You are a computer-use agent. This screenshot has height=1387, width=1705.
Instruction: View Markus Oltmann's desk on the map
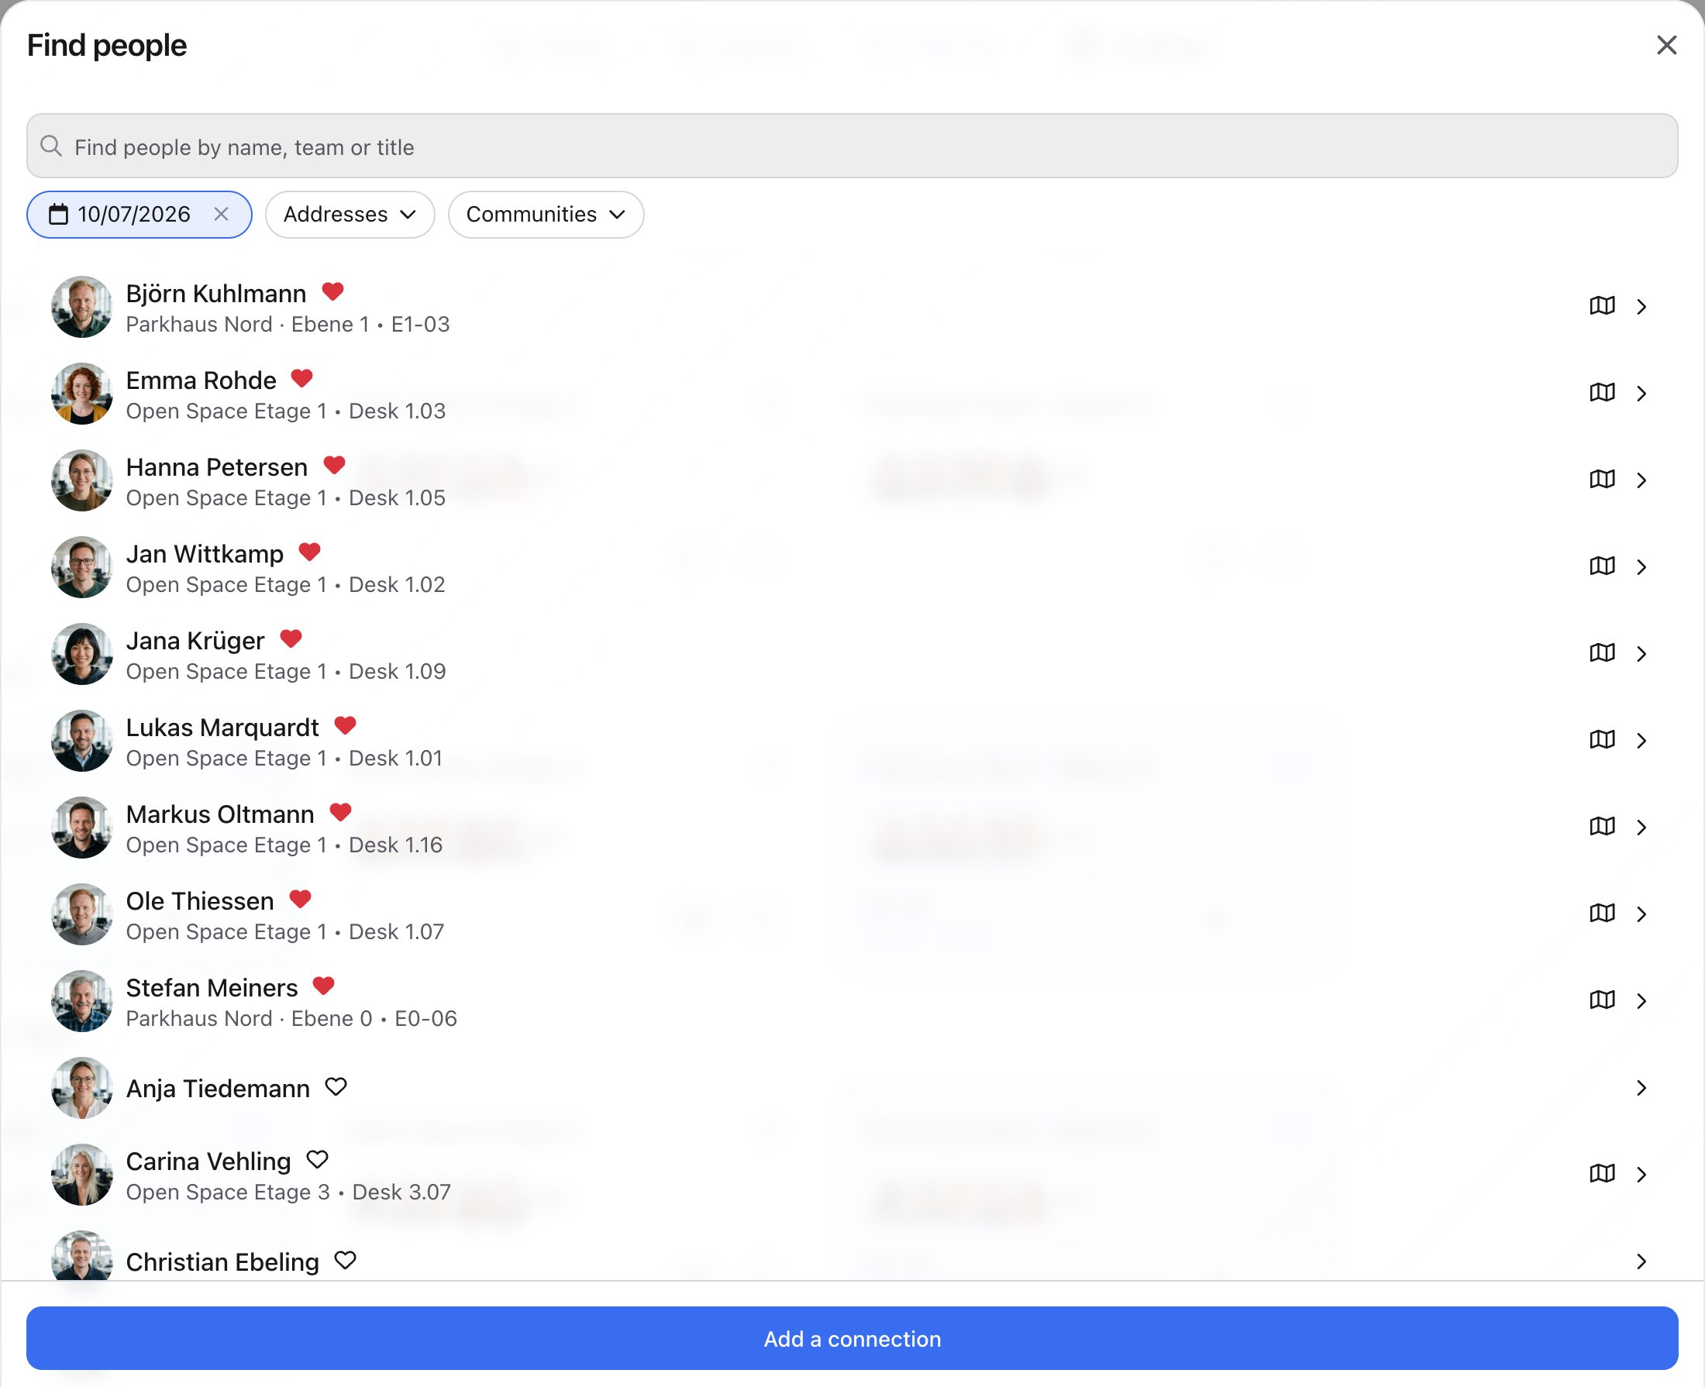click(x=1602, y=827)
